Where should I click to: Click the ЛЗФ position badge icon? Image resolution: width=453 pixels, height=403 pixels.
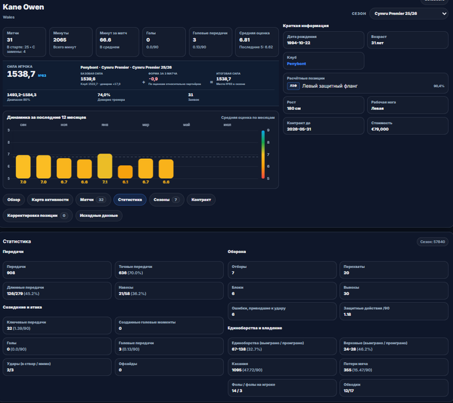coord(293,86)
